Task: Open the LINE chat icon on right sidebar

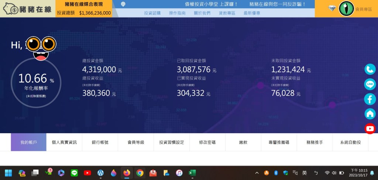Action: pos(370,84)
